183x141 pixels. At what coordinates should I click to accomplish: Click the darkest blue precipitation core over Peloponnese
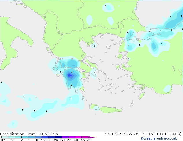[x=70, y=75]
